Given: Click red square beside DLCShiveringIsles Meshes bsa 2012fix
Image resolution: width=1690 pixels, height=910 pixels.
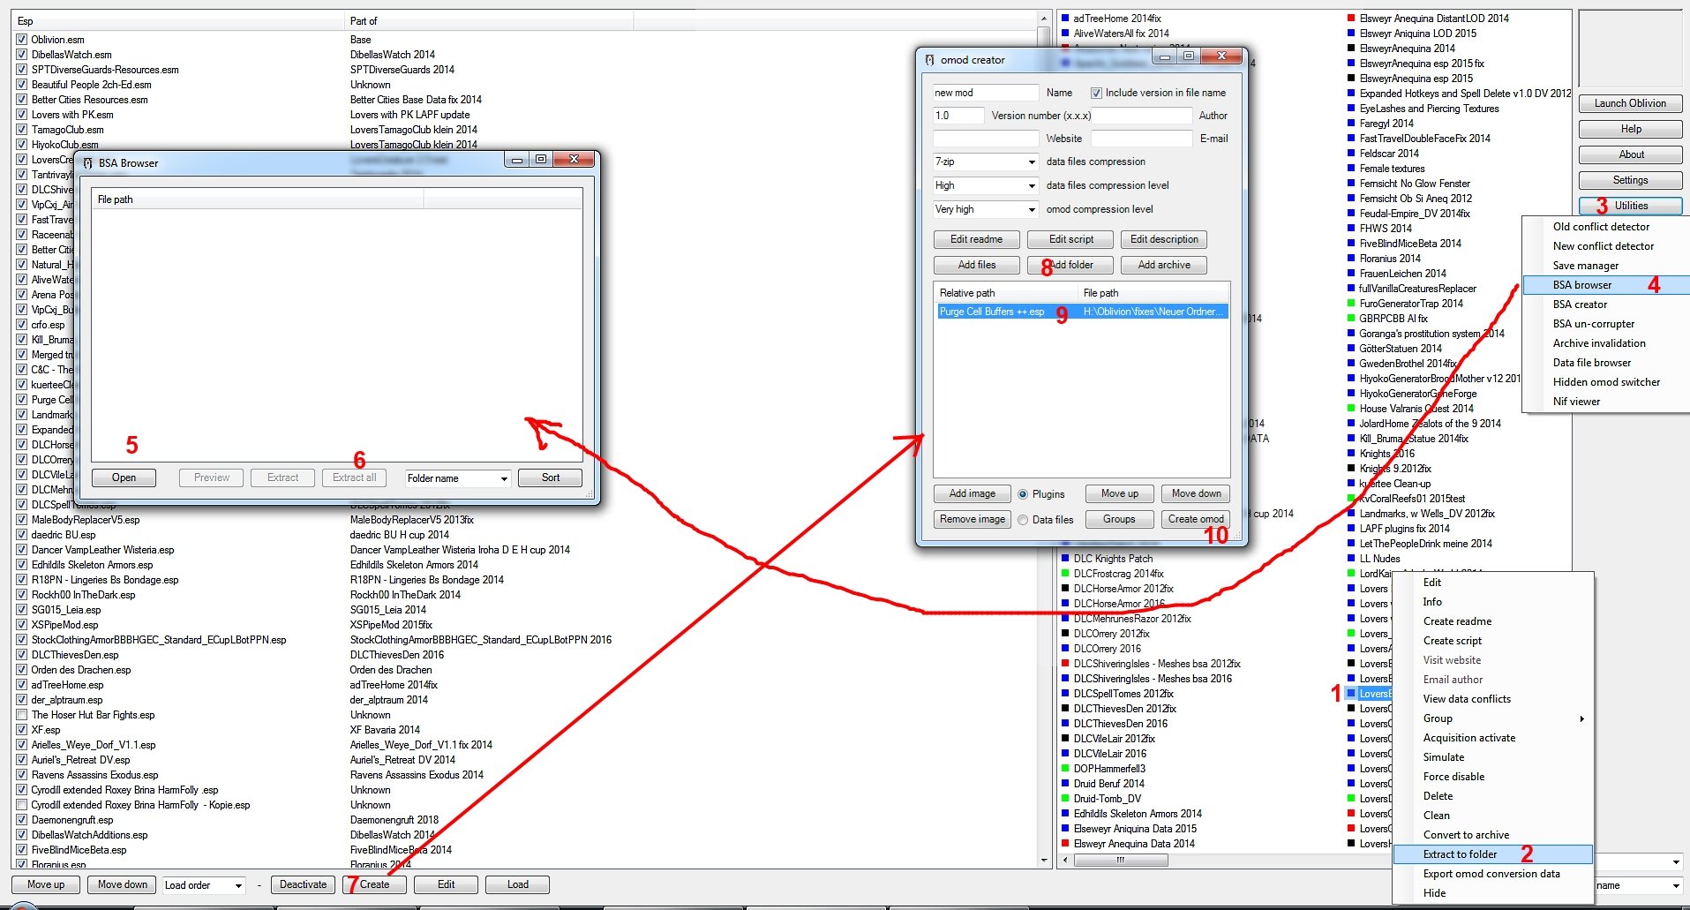Looking at the screenshot, I should tap(1065, 664).
